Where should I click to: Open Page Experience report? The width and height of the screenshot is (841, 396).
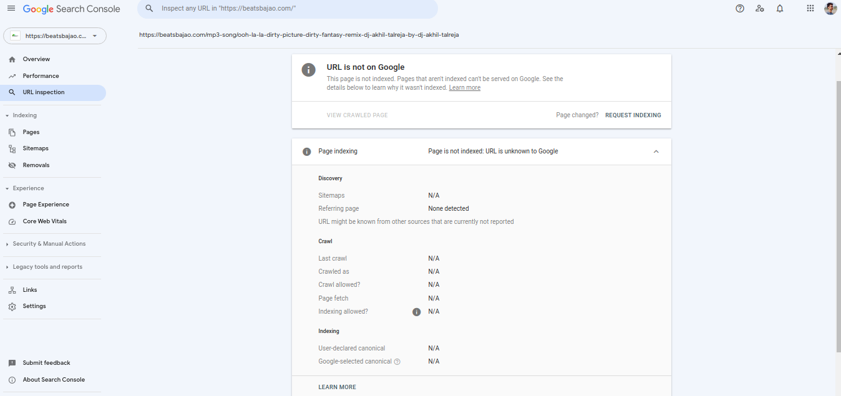(46, 205)
